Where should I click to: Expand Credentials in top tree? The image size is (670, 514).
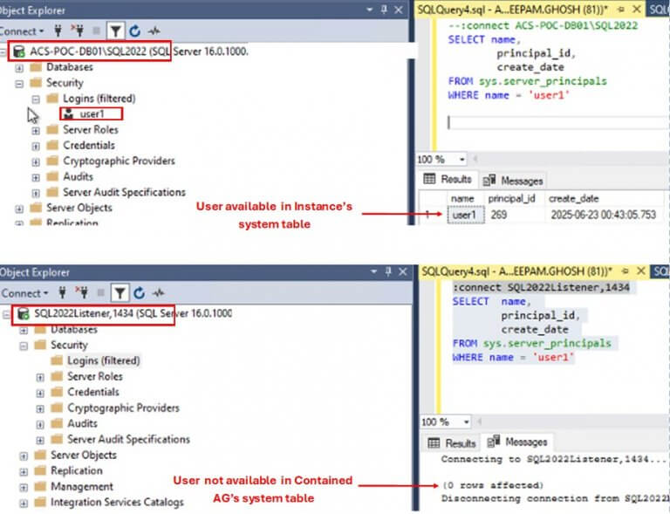coord(36,146)
